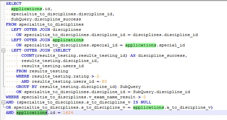
Task: Click the FROM results_testing line
Action: click(42, 71)
